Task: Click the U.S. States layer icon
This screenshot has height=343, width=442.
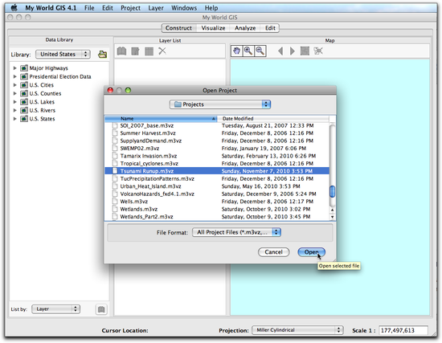Action: click(x=24, y=119)
